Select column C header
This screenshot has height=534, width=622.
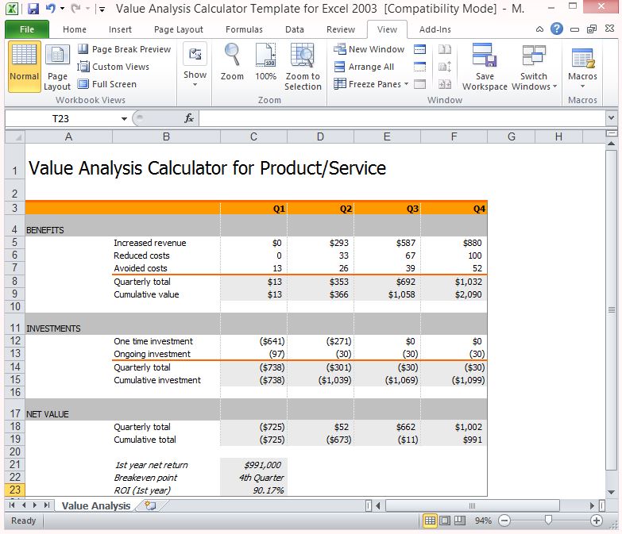pyautogui.click(x=253, y=136)
